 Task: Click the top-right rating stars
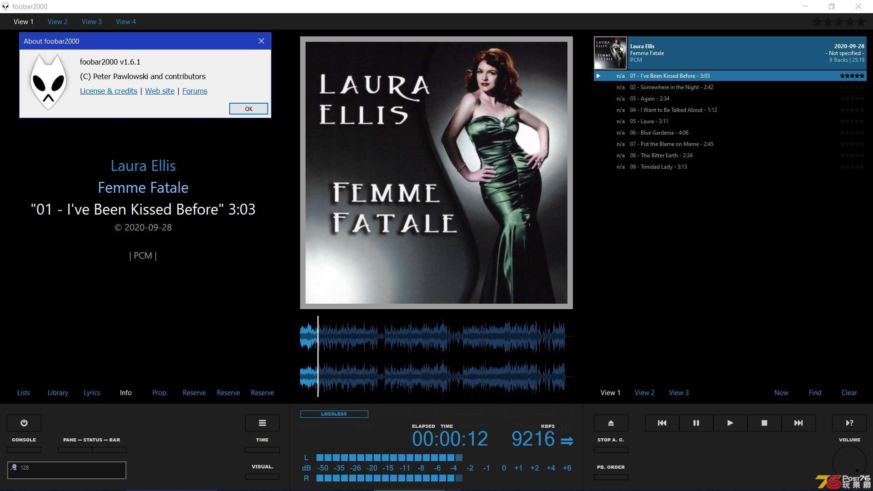point(839,22)
